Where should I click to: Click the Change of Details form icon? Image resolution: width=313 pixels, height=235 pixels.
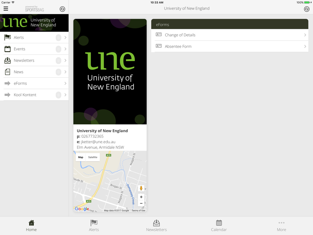[x=159, y=34]
